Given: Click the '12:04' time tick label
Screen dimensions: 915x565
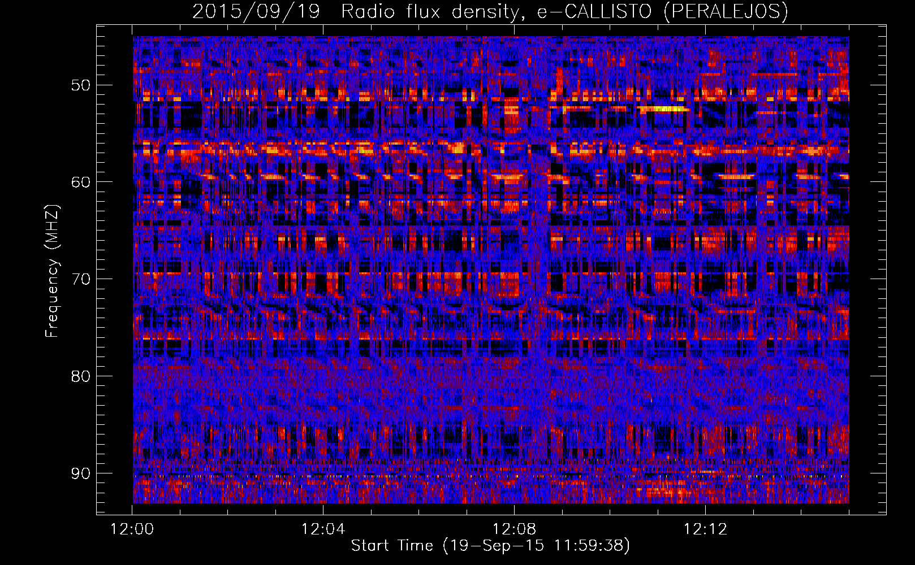Looking at the screenshot, I should pyautogui.click(x=323, y=529).
